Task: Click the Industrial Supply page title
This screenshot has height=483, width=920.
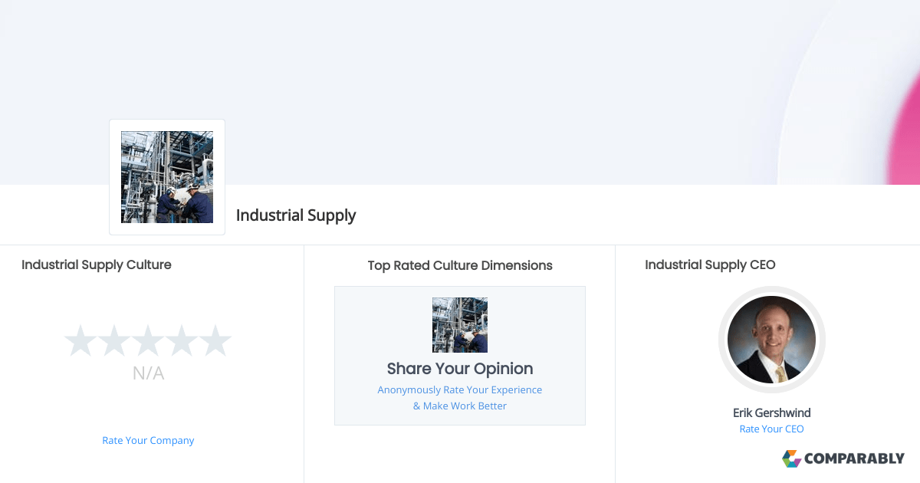Action: point(296,215)
